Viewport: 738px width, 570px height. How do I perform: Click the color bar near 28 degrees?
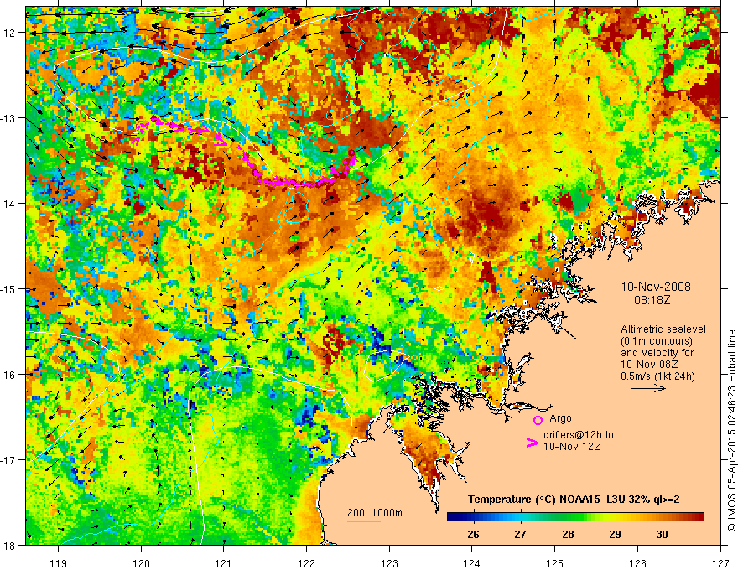tap(569, 517)
